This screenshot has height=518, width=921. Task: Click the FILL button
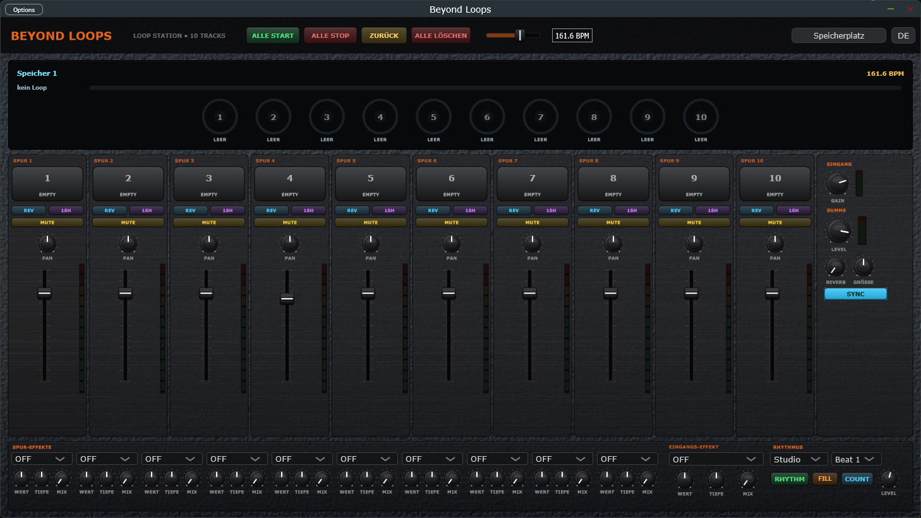point(825,479)
